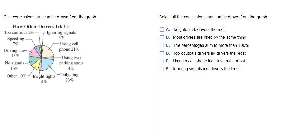The width and height of the screenshot is (297, 137).
Task: Check option A Tailgaters irk drivers most
Action: tap(162, 30)
